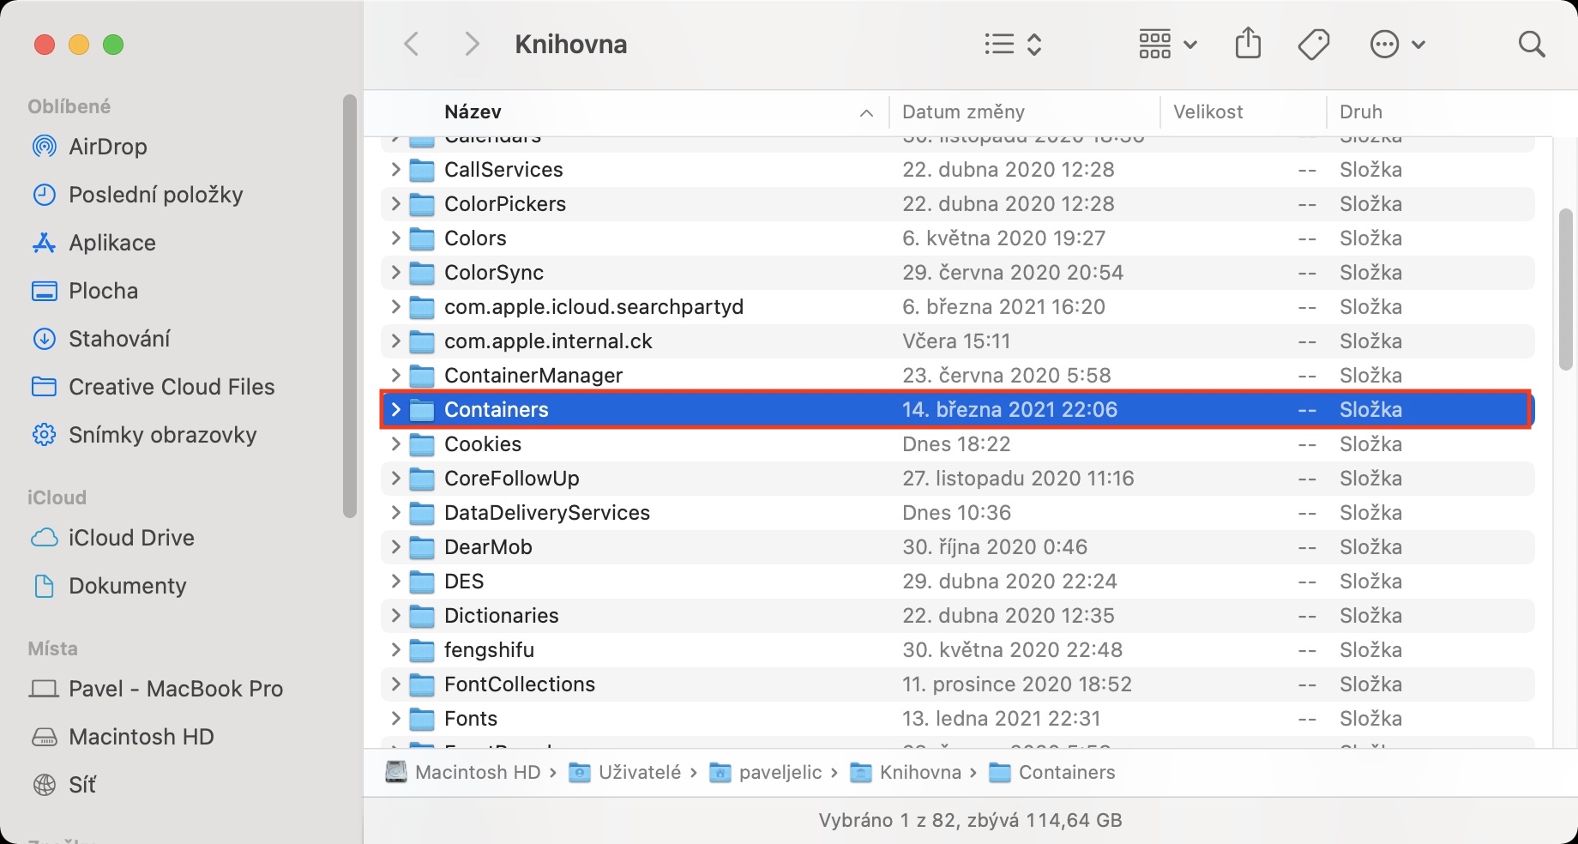Expand the com.apple.icloud.searchpartyd folder

pos(394,306)
